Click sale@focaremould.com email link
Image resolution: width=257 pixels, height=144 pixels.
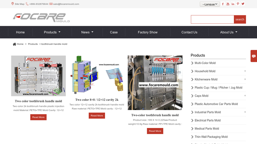[x=66, y=4]
